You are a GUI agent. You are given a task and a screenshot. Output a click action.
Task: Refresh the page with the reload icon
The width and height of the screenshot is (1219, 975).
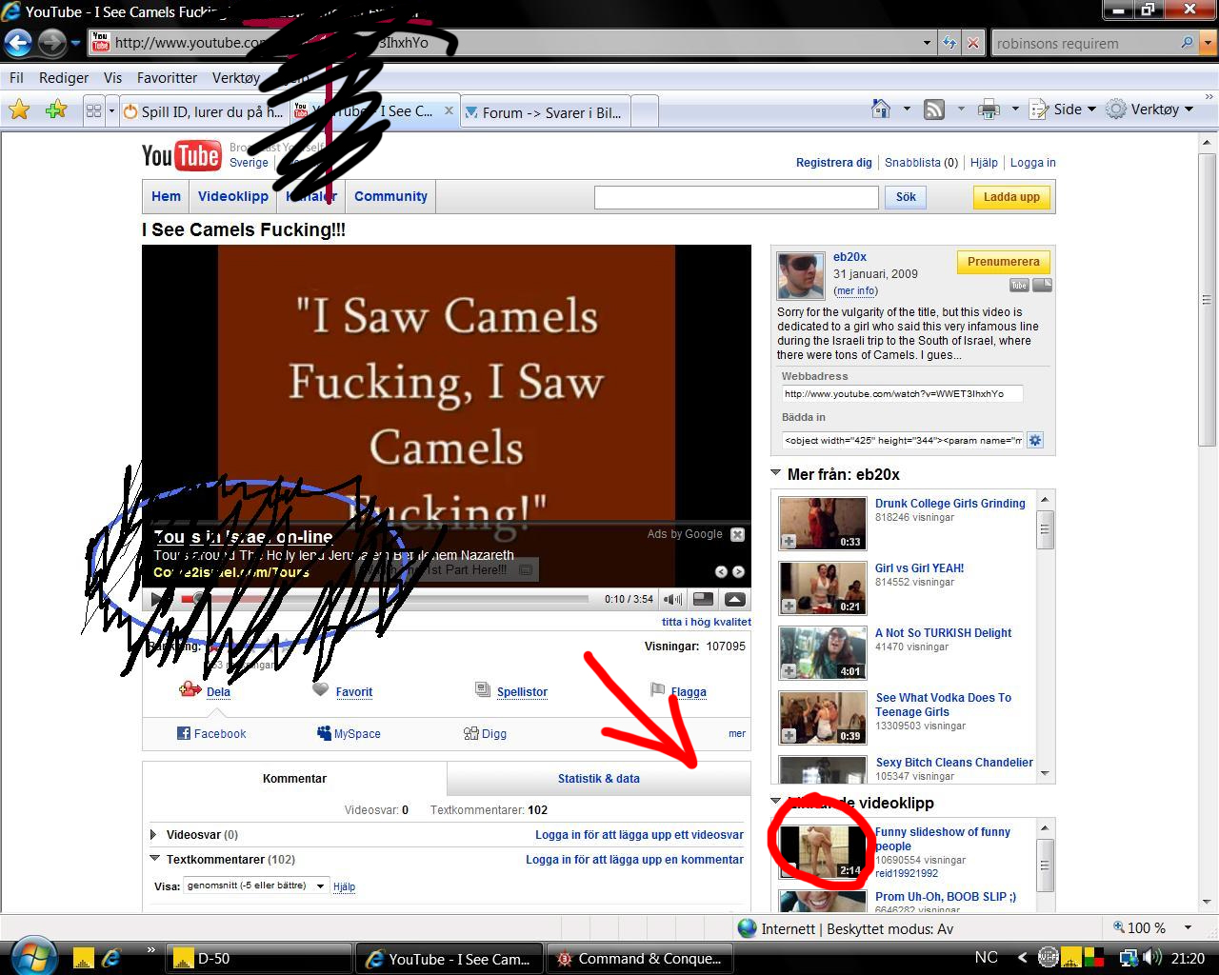tap(949, 43)
